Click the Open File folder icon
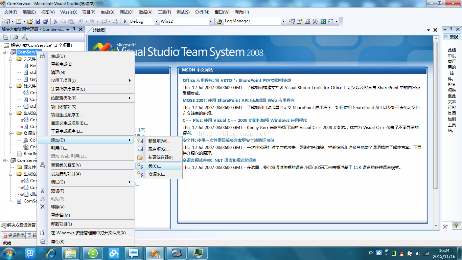Image resolution: width=462 pixels, height=260 pixels. click(x=30, y=21)
